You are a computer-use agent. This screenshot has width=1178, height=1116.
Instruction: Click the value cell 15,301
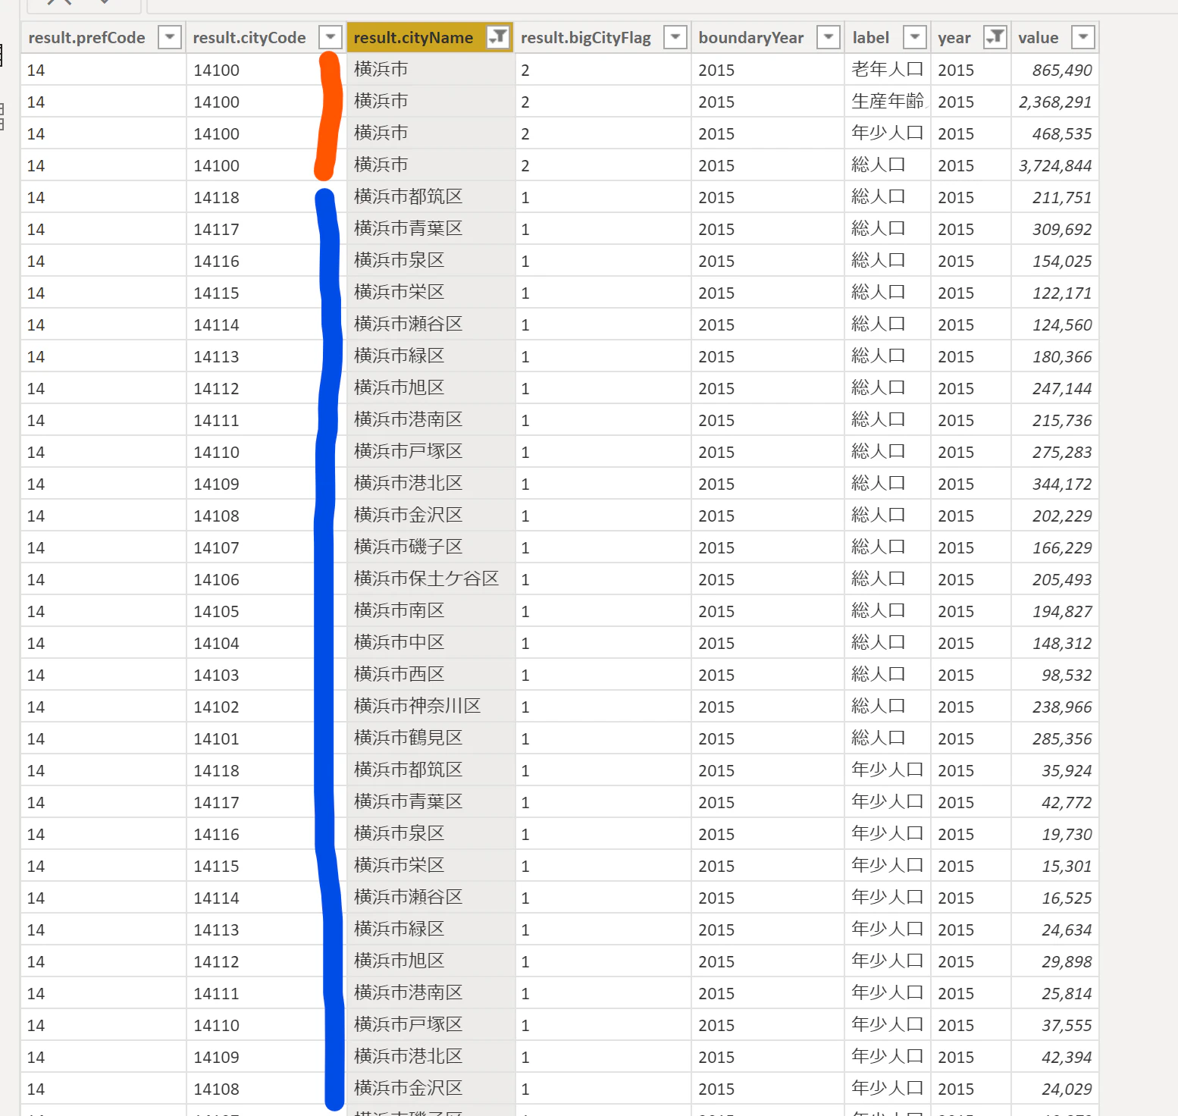pos(1054,866)
